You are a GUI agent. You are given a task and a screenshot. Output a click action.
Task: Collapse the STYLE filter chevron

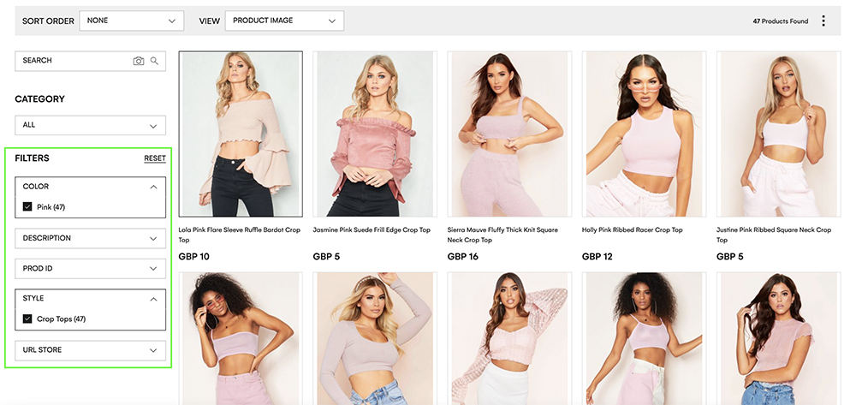(x=153, y=299)
